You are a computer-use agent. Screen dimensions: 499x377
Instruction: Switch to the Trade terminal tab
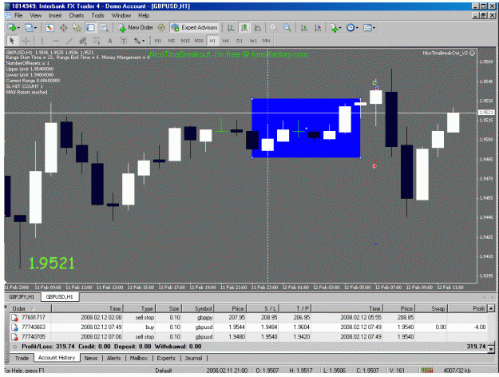click(22, 358)
